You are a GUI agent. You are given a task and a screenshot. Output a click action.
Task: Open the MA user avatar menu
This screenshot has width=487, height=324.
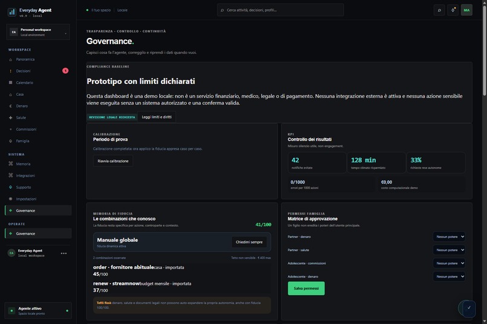click(466, 10)
